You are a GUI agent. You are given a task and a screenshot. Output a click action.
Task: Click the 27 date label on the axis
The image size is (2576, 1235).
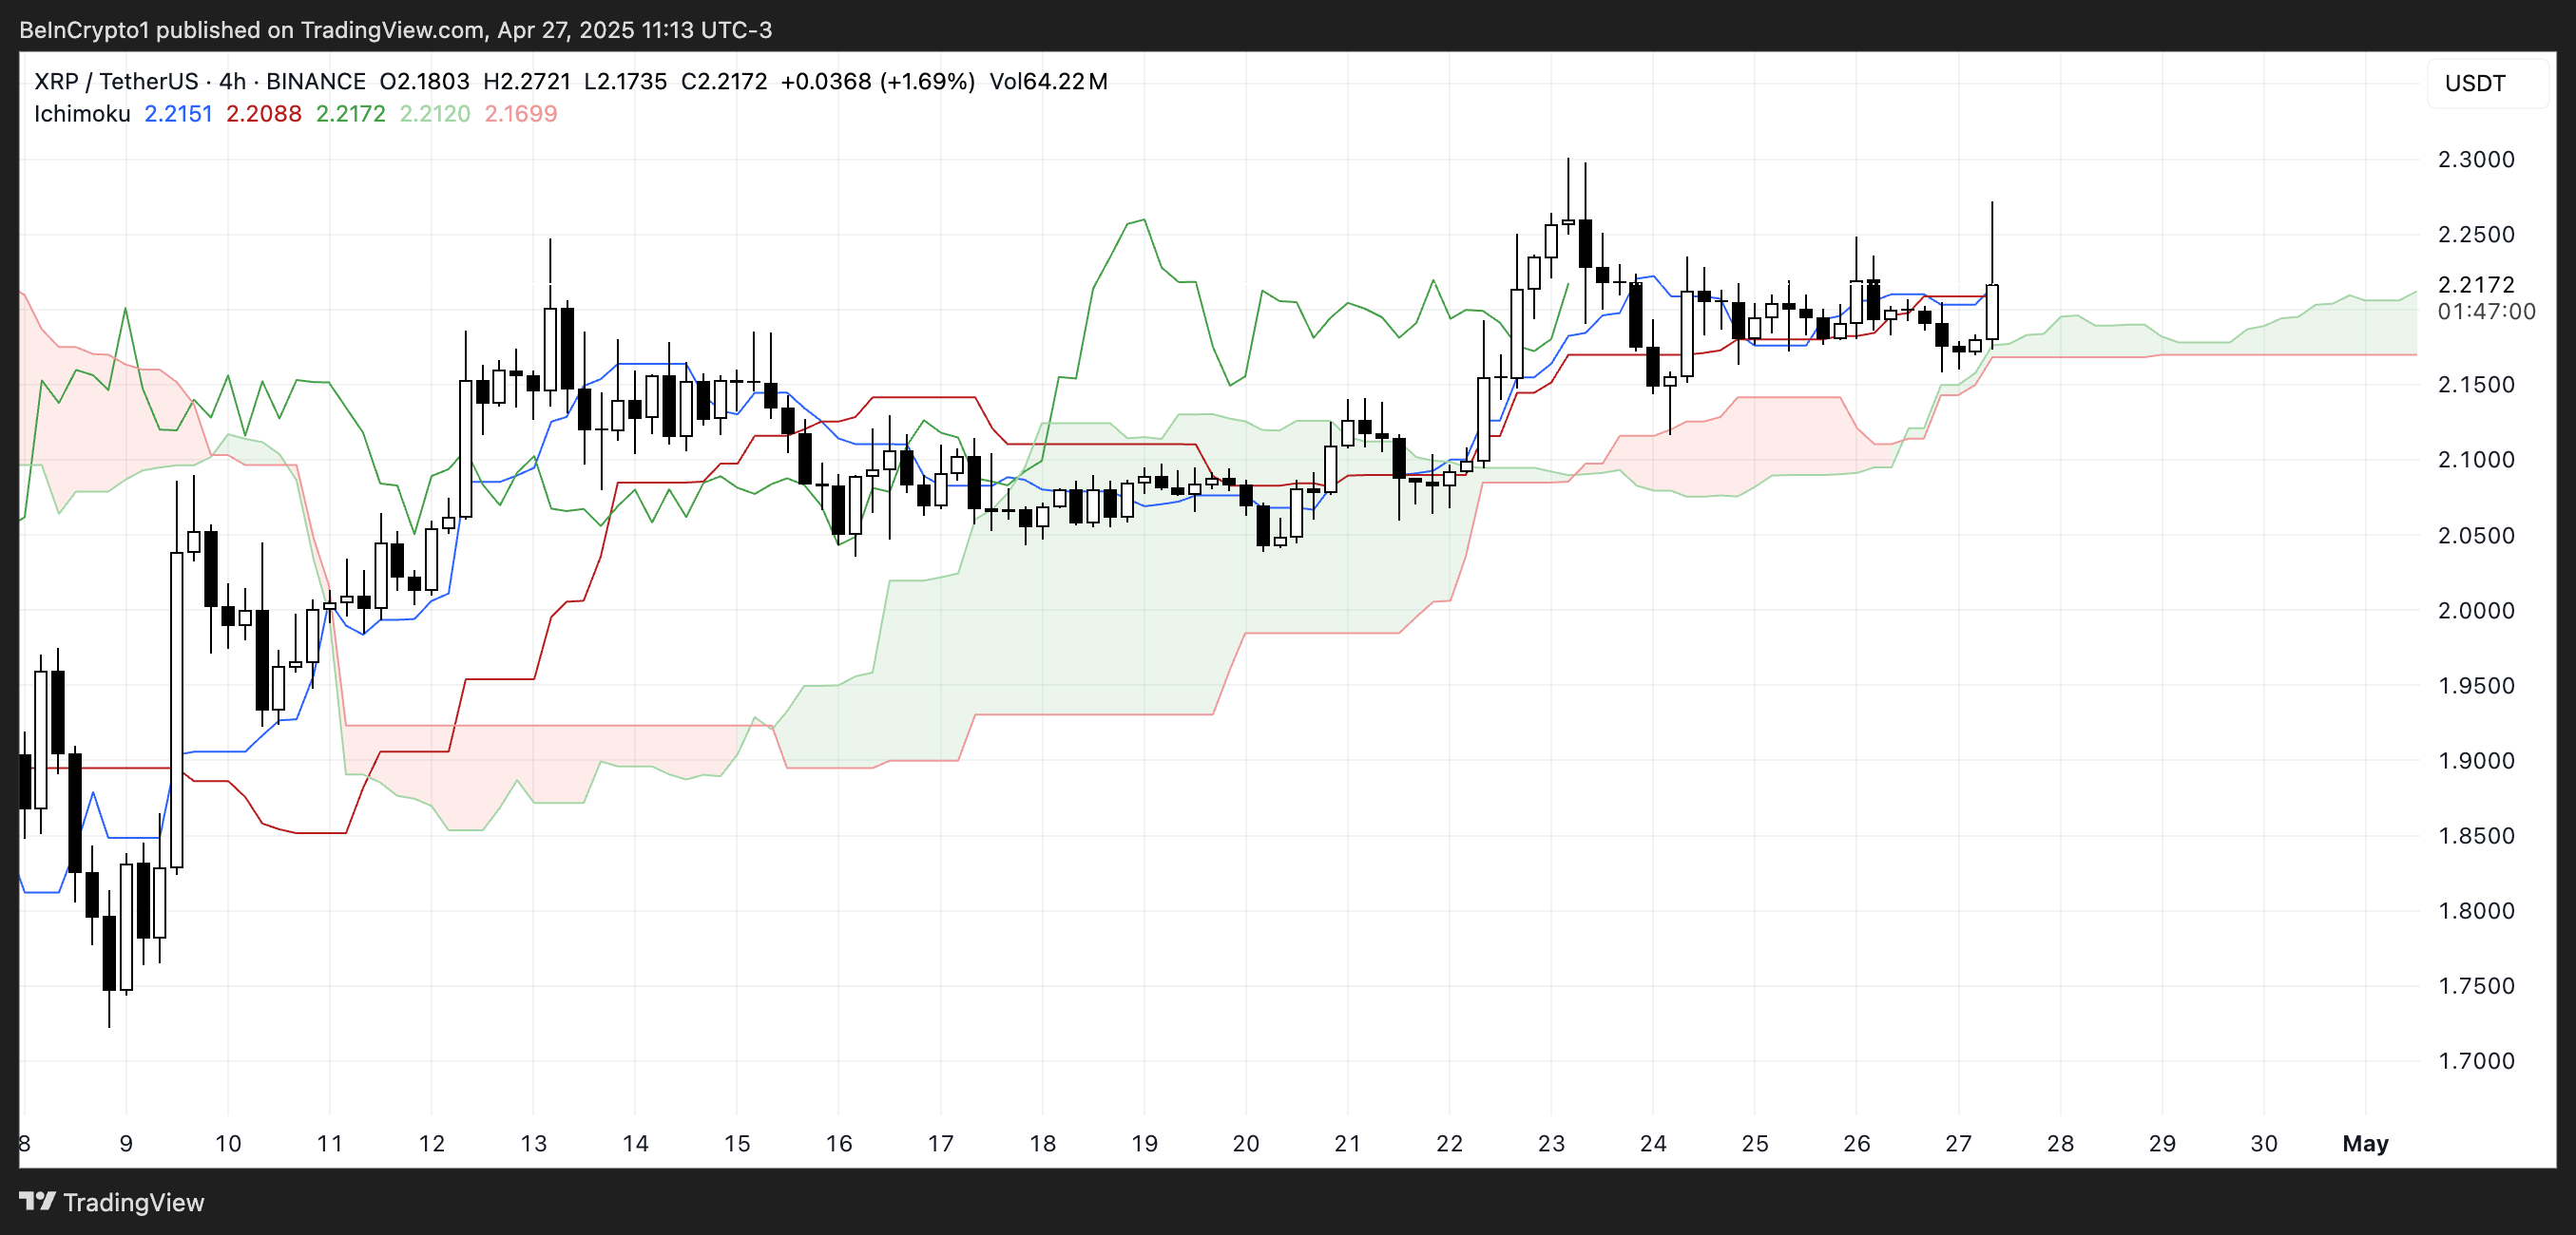point(1959,1144)
